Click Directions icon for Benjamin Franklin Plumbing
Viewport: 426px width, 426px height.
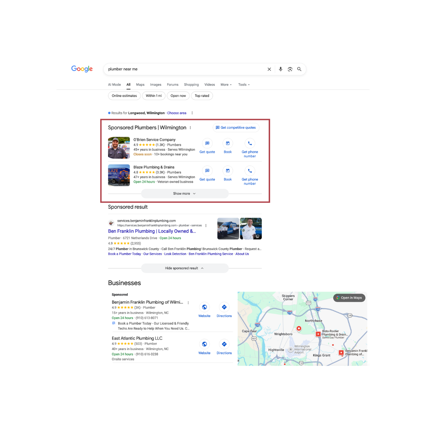click(x=224, y=307)
